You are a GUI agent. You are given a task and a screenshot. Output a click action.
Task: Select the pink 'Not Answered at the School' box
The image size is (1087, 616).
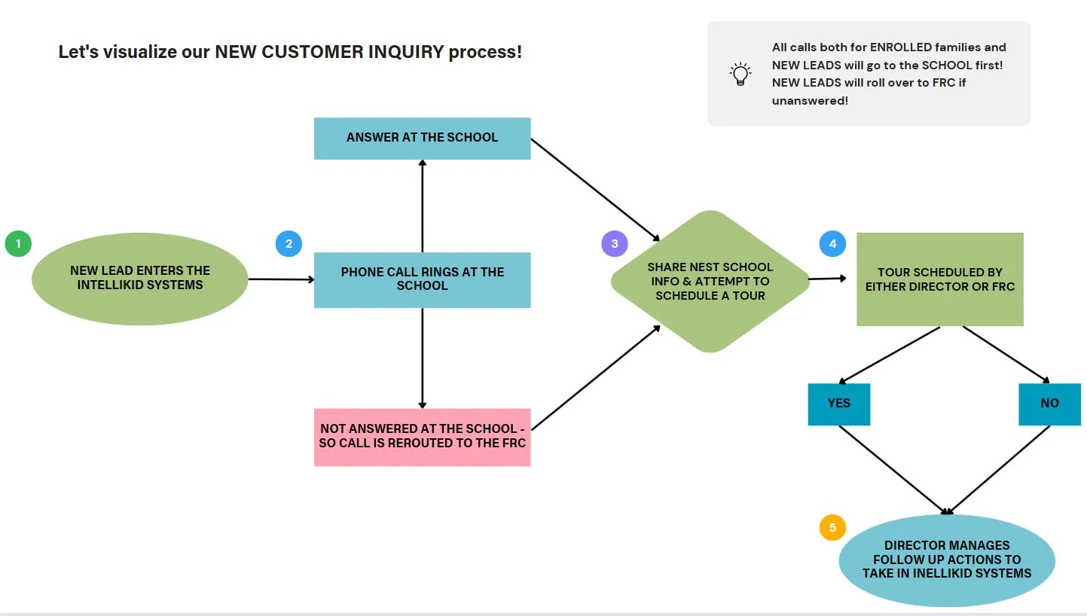point(422,437)
